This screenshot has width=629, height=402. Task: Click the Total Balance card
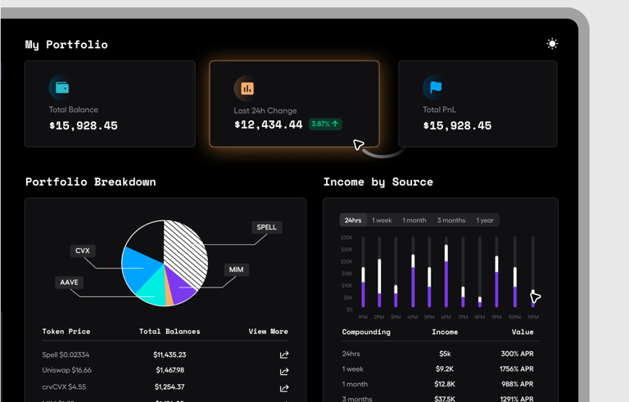[x=110, y=103]
